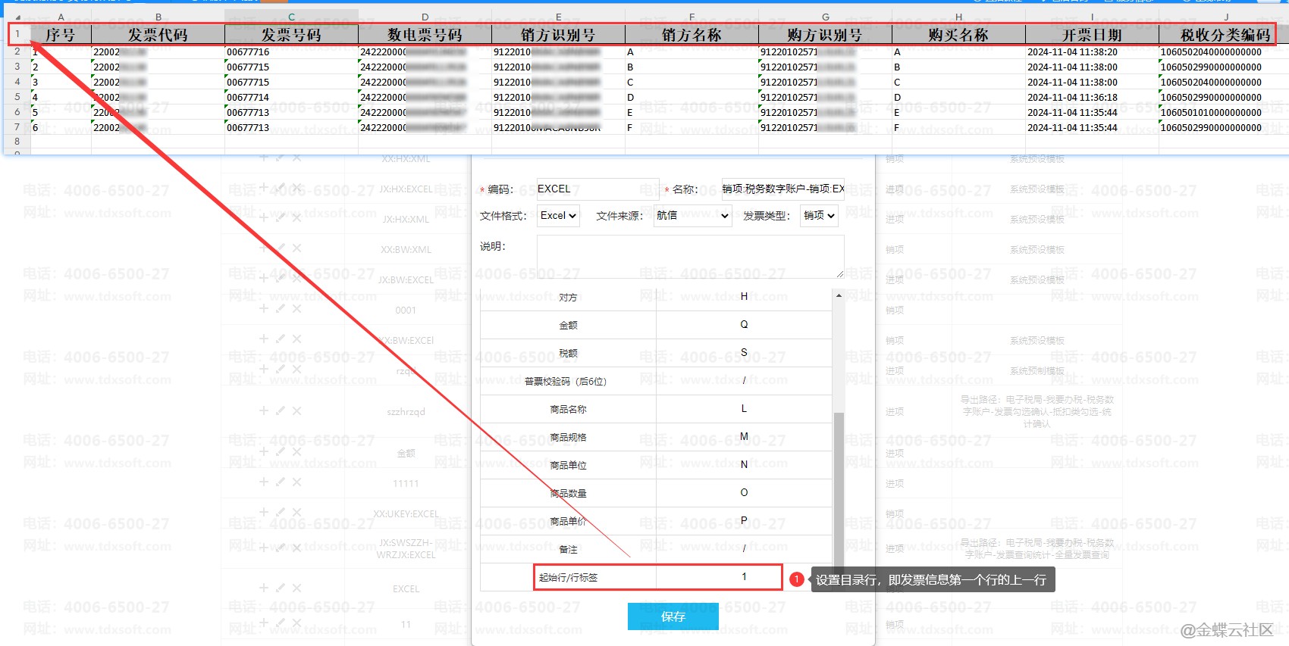Click the edit pencil for the 0001 template
This screenshot has width=1289, height=646.
(281, 308)
